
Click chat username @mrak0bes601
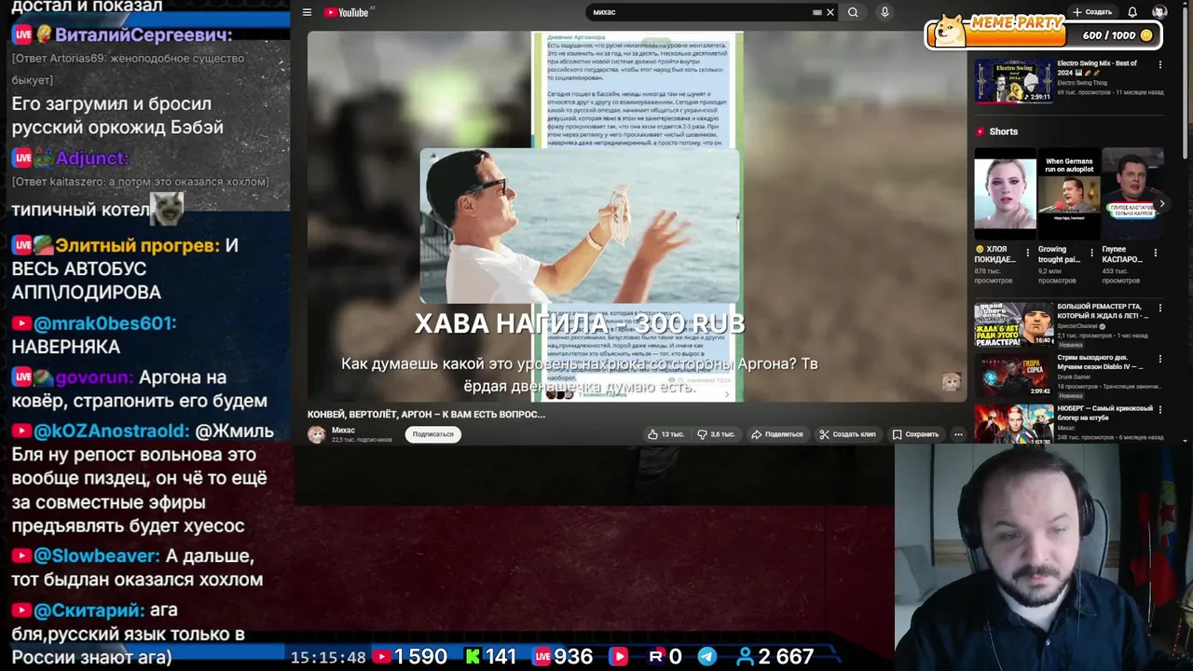click(104, 322)
